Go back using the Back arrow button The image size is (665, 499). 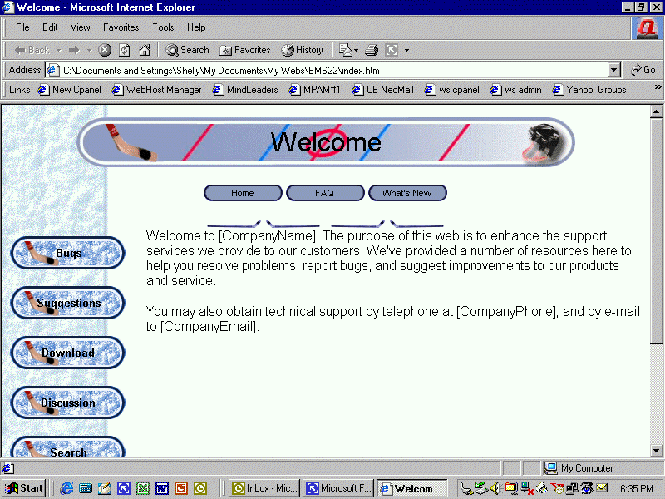pos(32,50)
